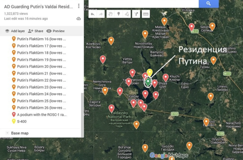Open map Preview
Screen dimensions: 243x160
55,31
